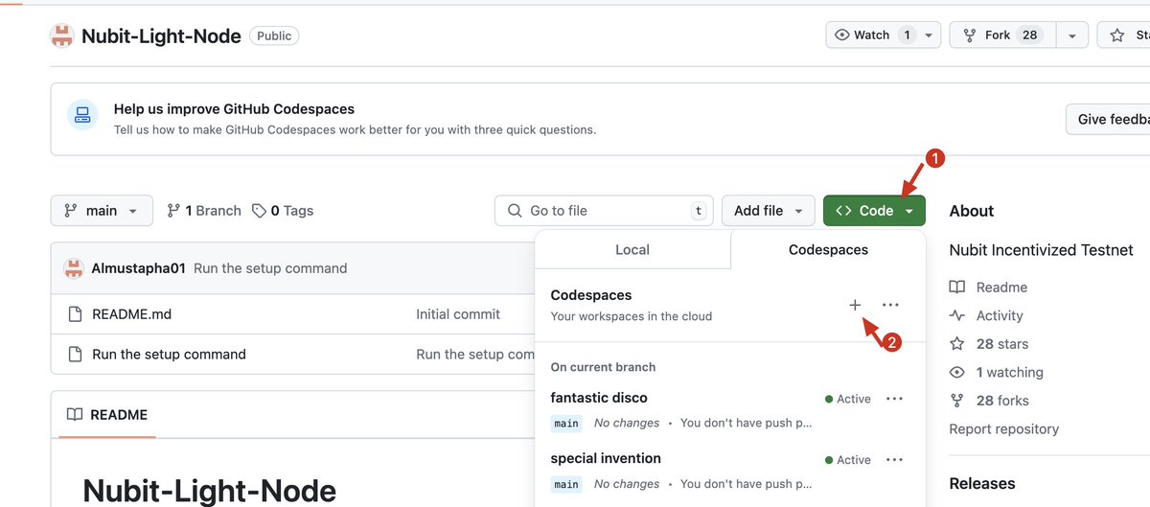Click the On current branch section label

click(603, 367)
